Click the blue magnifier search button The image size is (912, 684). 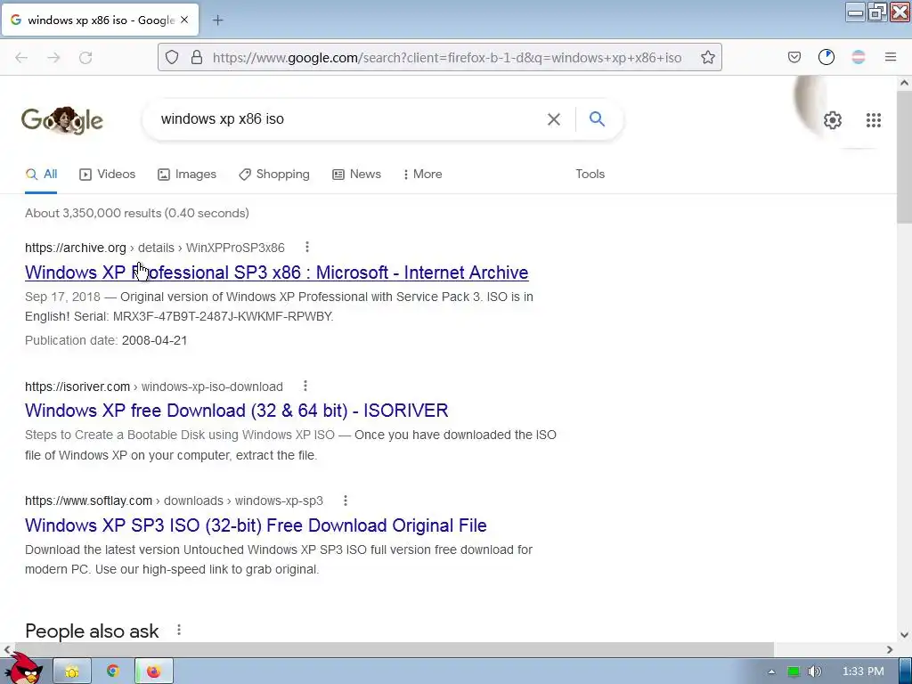click(597, 118)
